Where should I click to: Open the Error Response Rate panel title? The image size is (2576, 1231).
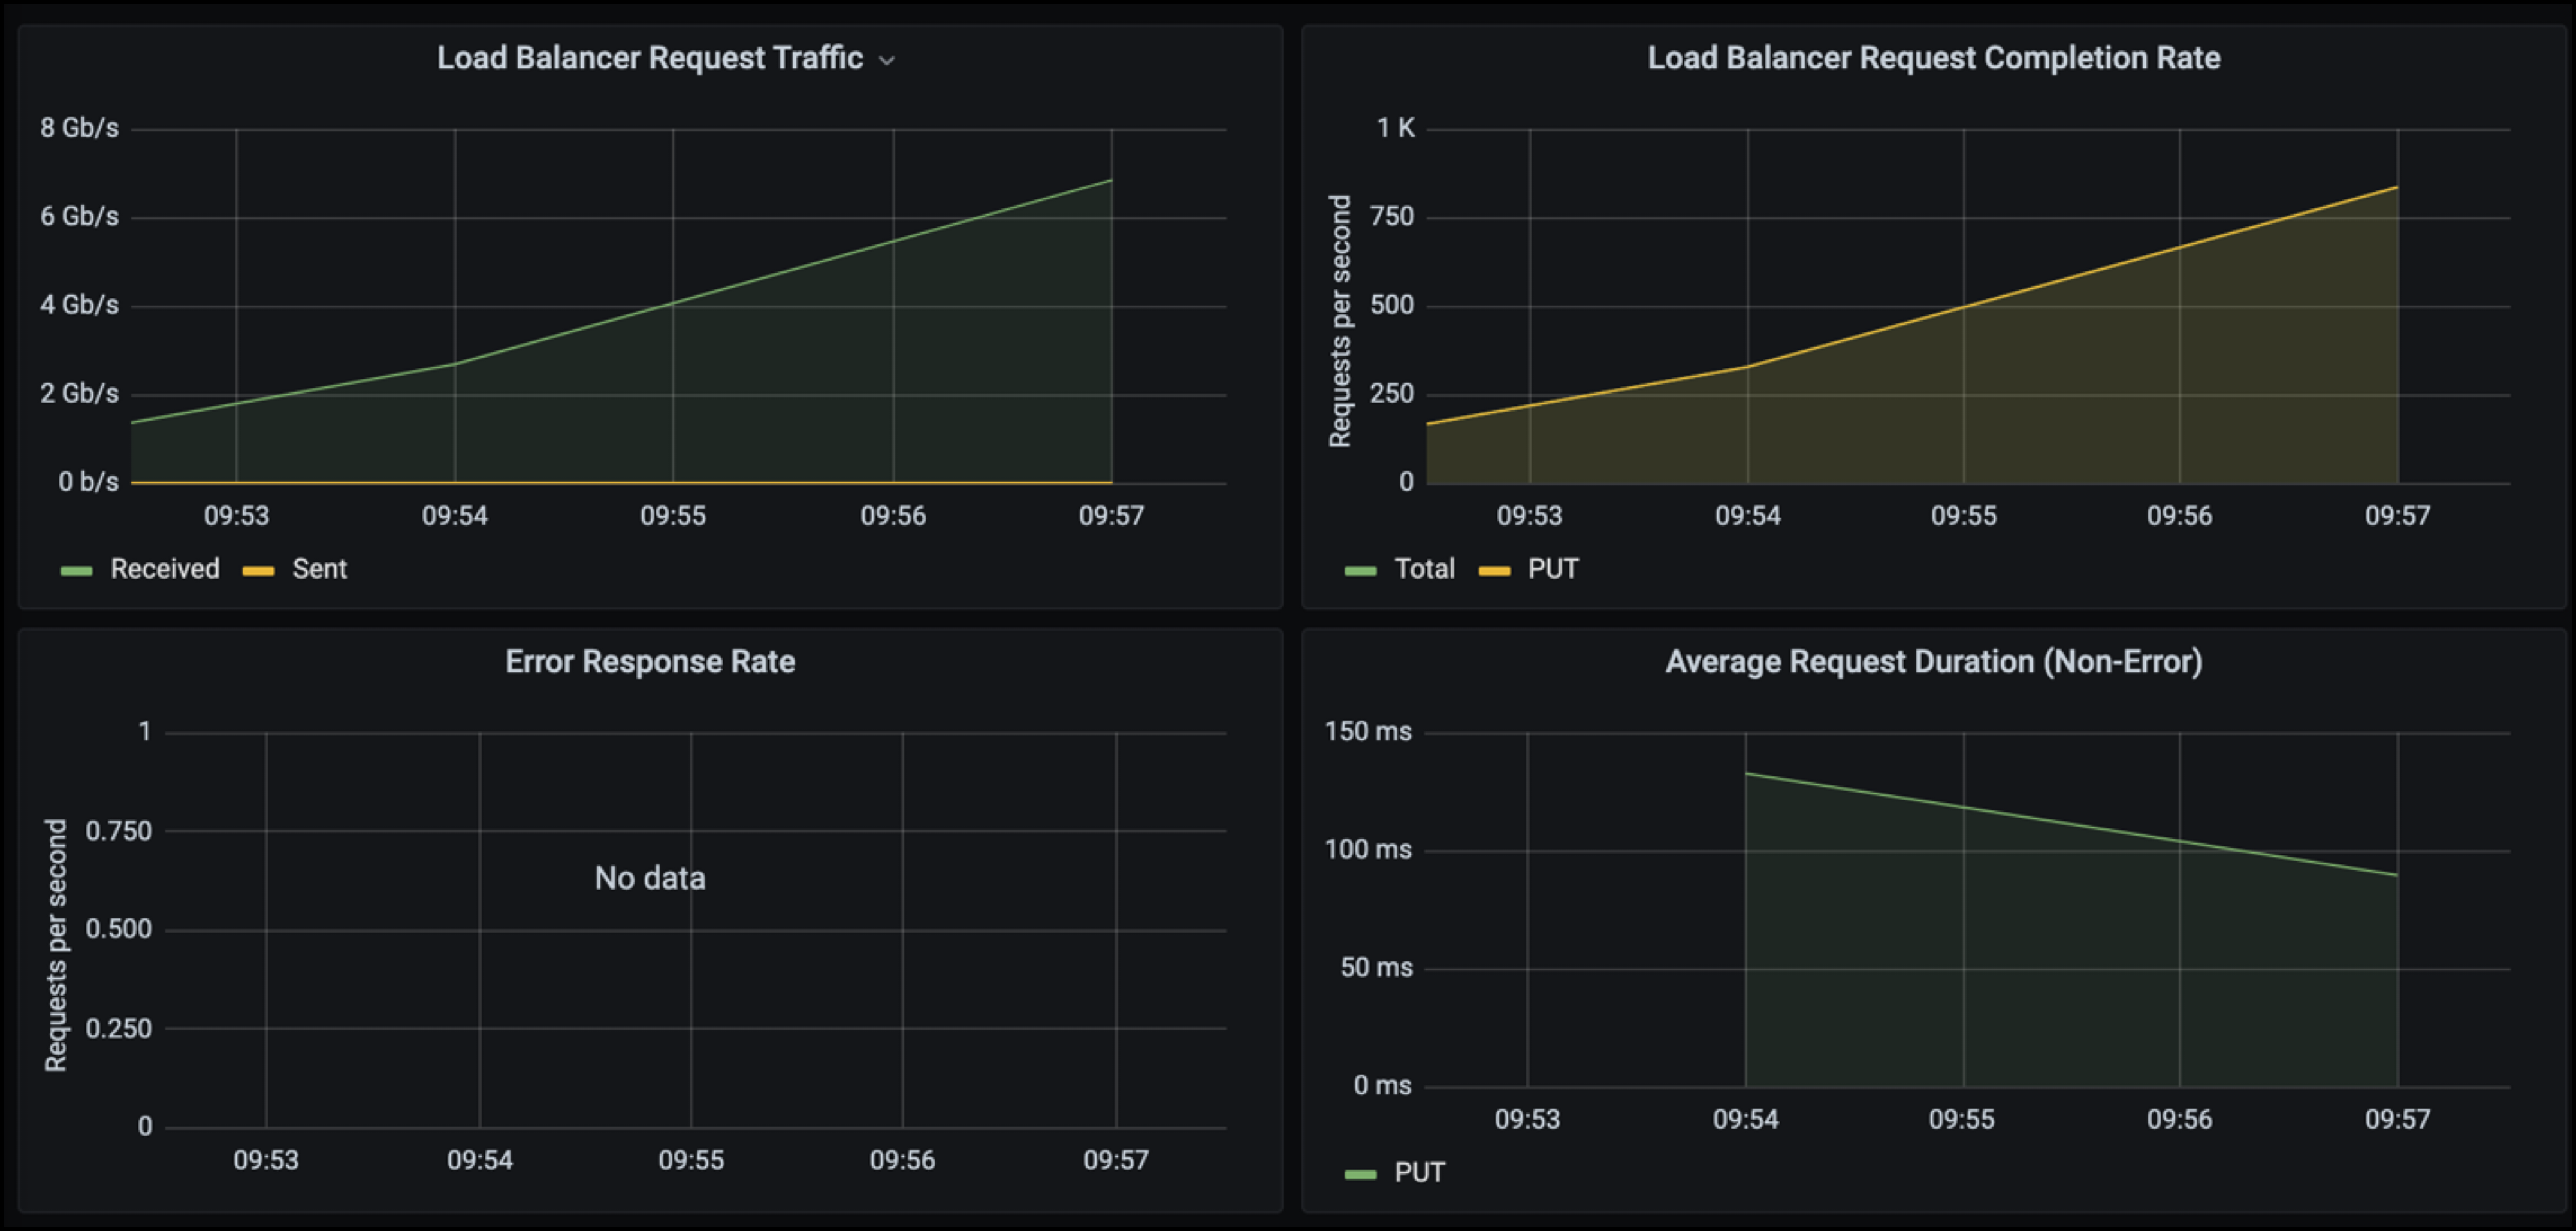click(649, 662)
